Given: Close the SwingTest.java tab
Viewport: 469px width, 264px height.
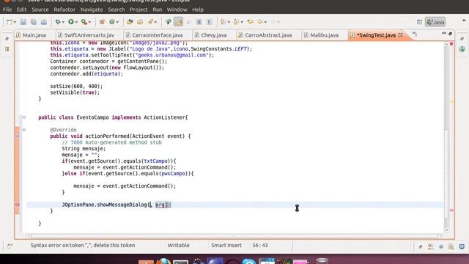Looking at the screenshot, I should pyautogui.click(x=401, y=35).
